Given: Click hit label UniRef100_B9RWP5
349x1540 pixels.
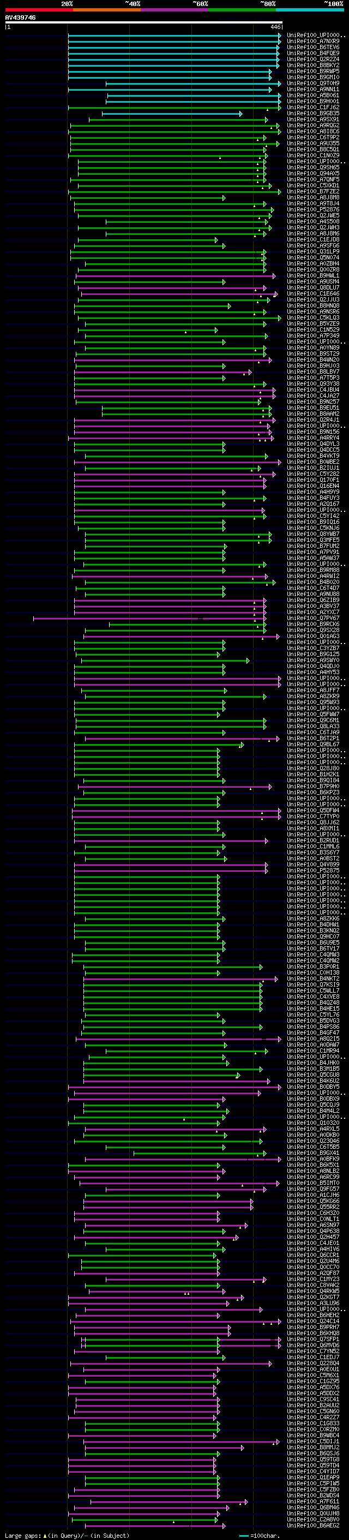Looking at the screenshot, I should 313,71.
